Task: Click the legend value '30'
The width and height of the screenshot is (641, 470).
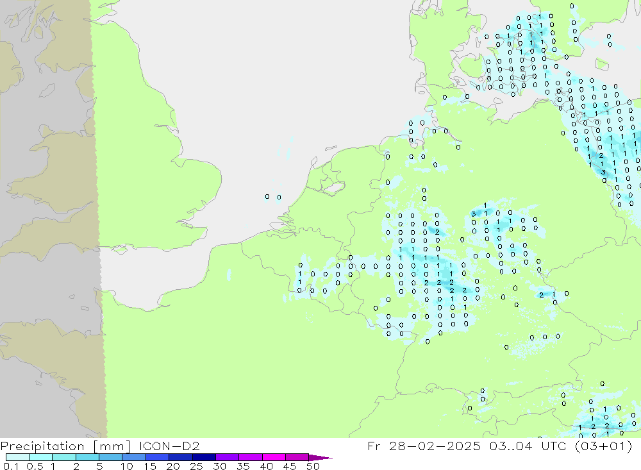Action: [219, 466]
